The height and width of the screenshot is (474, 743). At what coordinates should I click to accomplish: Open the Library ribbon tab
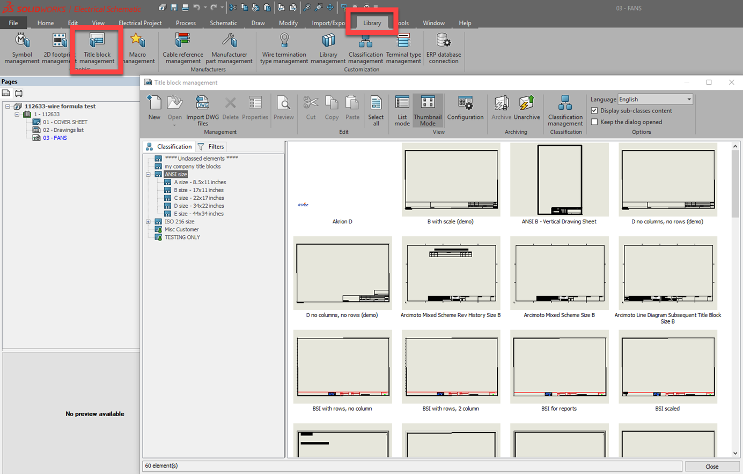click(x=372, y=23)
